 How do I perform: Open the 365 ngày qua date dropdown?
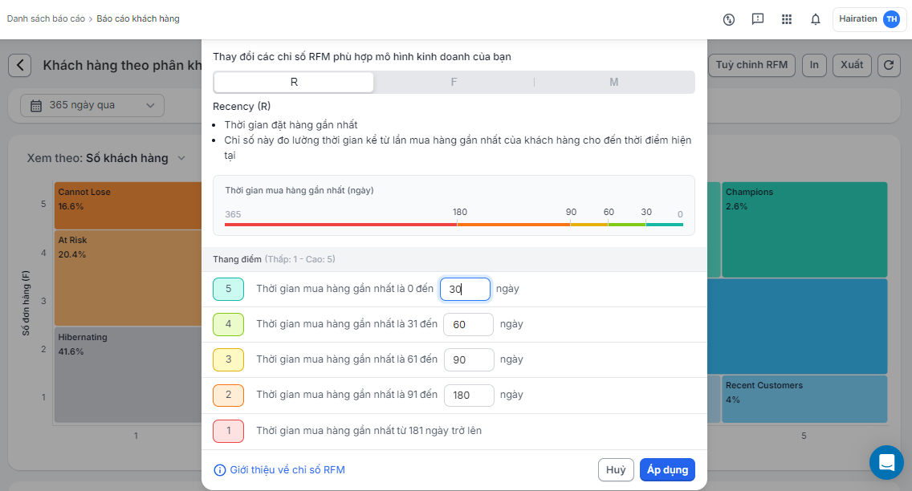92,105
